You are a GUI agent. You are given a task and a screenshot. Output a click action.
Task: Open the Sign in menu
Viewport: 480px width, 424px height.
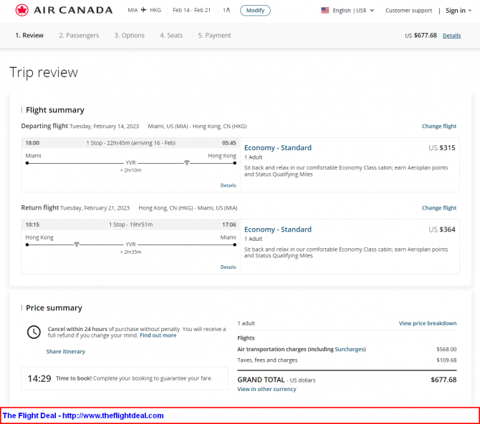pos(458,11)
